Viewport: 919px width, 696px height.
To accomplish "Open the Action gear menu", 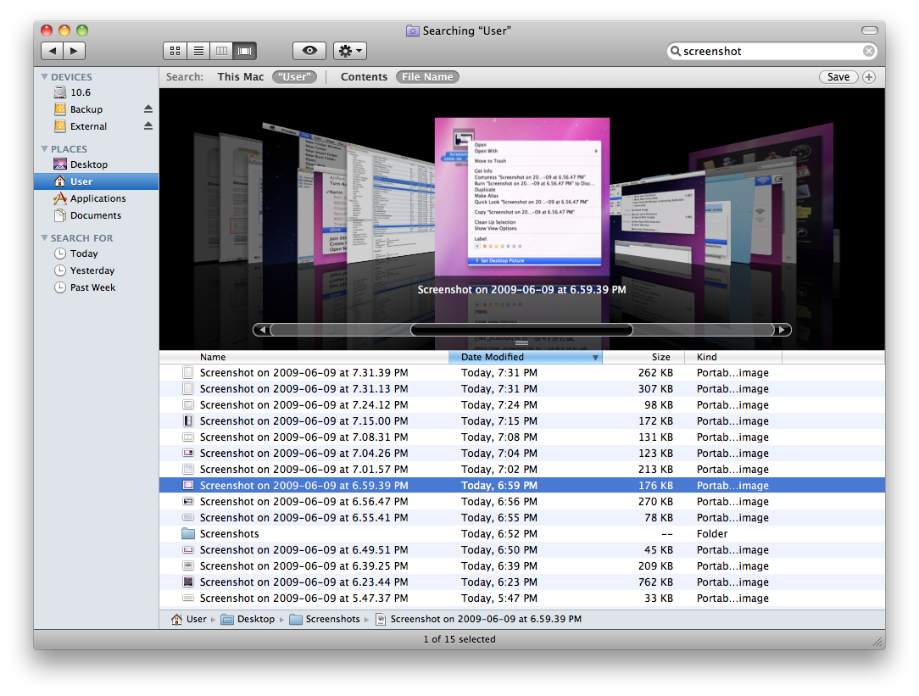I will click(x=350, y=51).
